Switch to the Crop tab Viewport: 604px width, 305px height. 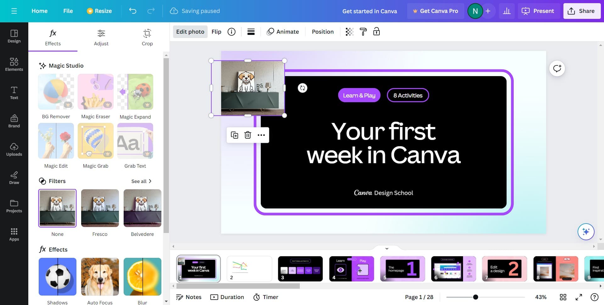[147, 37]
